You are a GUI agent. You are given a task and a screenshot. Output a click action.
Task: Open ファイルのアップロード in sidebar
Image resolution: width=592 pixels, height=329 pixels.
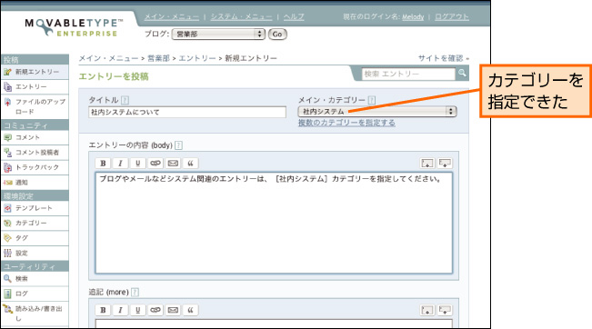35,106
